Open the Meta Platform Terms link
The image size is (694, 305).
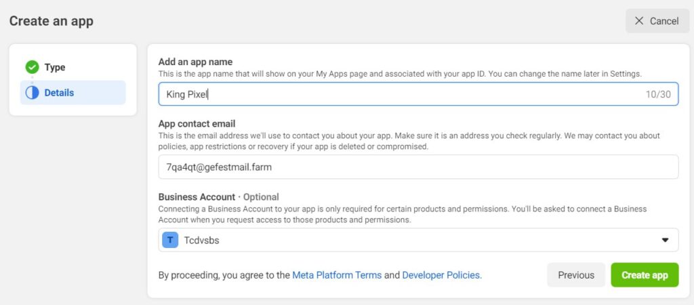click(x=337, y=275)
